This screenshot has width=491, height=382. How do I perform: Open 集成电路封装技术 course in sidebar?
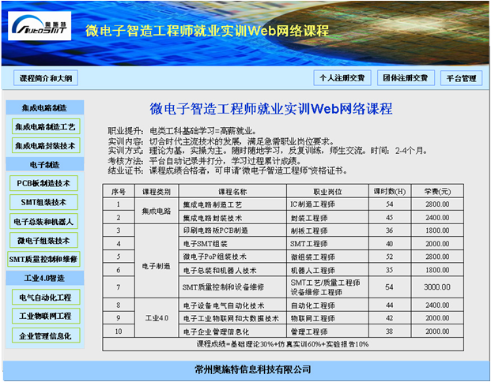(44, 146)
